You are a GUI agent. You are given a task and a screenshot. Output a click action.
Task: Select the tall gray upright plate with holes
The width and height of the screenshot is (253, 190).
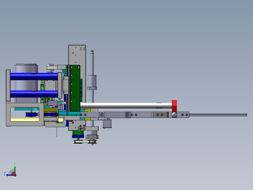tap(77, 55)
